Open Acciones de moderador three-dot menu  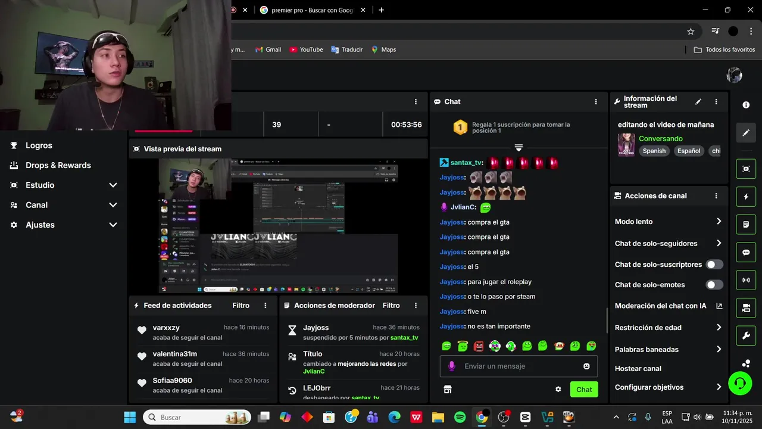tap(416, 305)
